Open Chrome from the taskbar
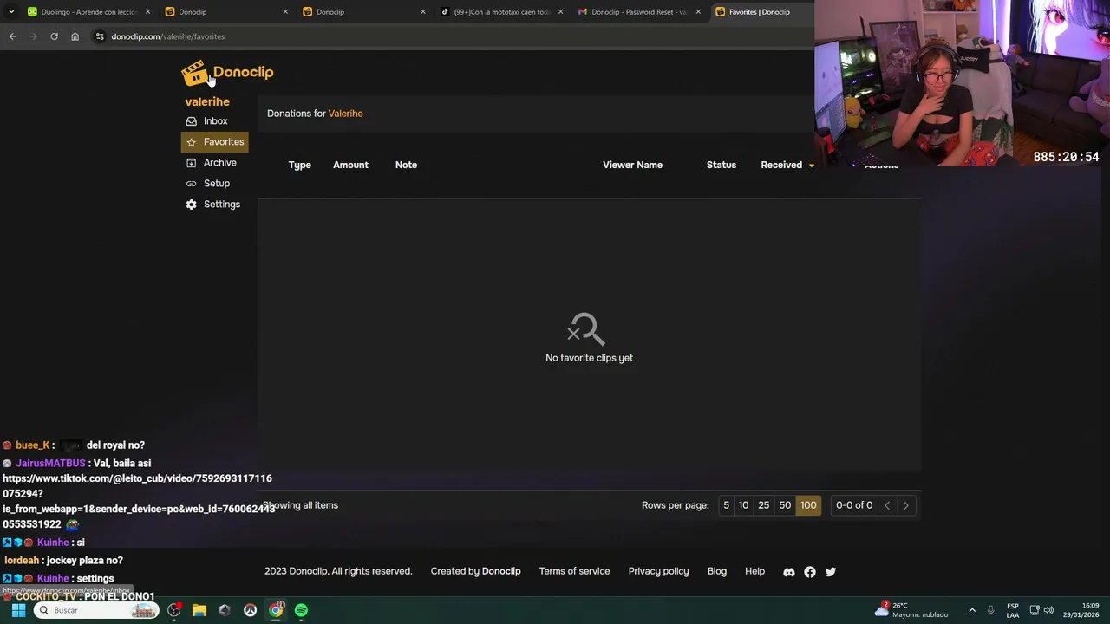Image resolution: width=1110 pixels, height=624 pixels. [276, 610]
